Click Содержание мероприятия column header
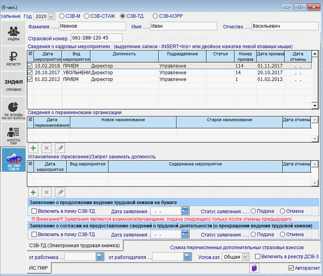Image resolution: width=323 pixels, height=276 pixels. pyautogui.click(x=195, y=167)
